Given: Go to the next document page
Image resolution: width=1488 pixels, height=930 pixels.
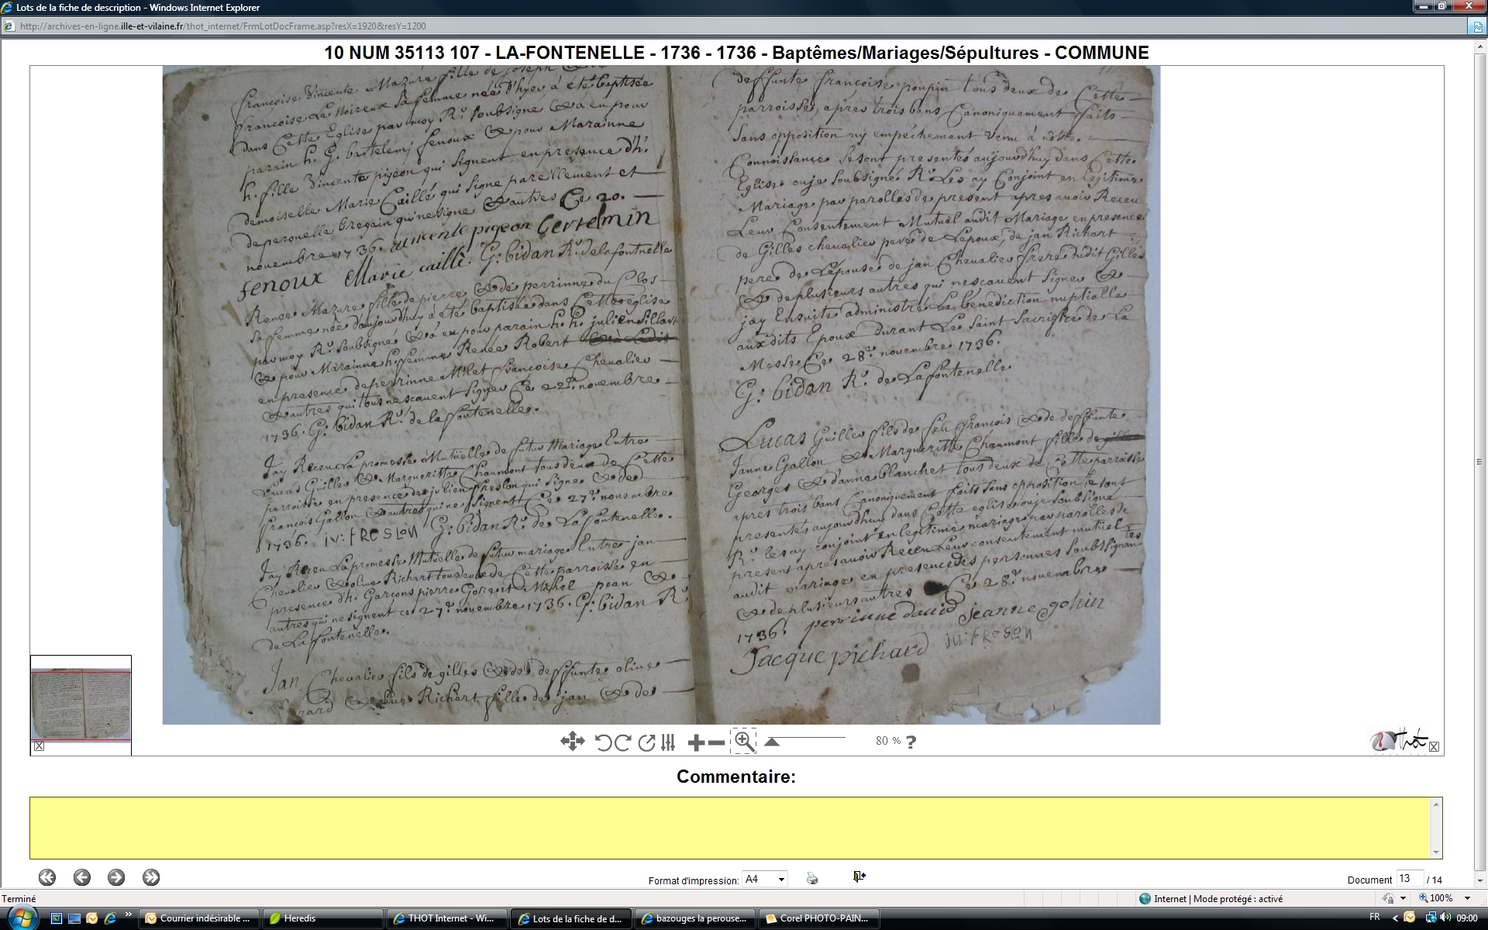Looking at the screenshot, I should click(116, 877).
